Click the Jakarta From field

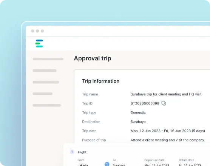pos(83,165)
